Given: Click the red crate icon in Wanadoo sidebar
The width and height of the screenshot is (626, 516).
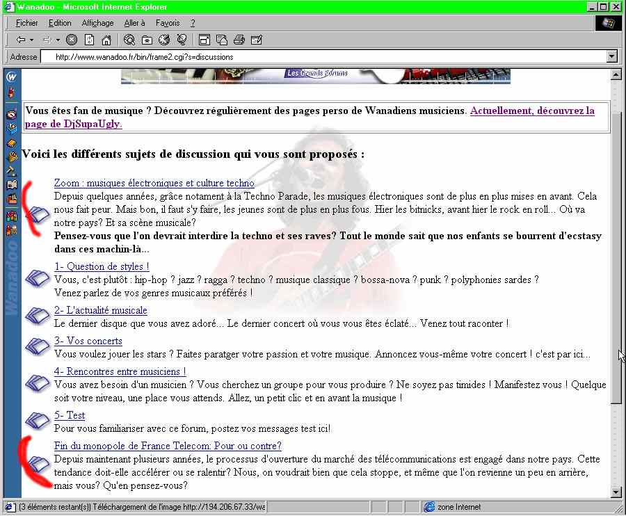Looking at the screenshot, I should coord(12,198).
